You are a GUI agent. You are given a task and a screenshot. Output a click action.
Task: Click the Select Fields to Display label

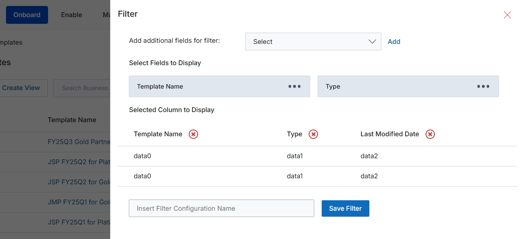[x=165, y=63]
